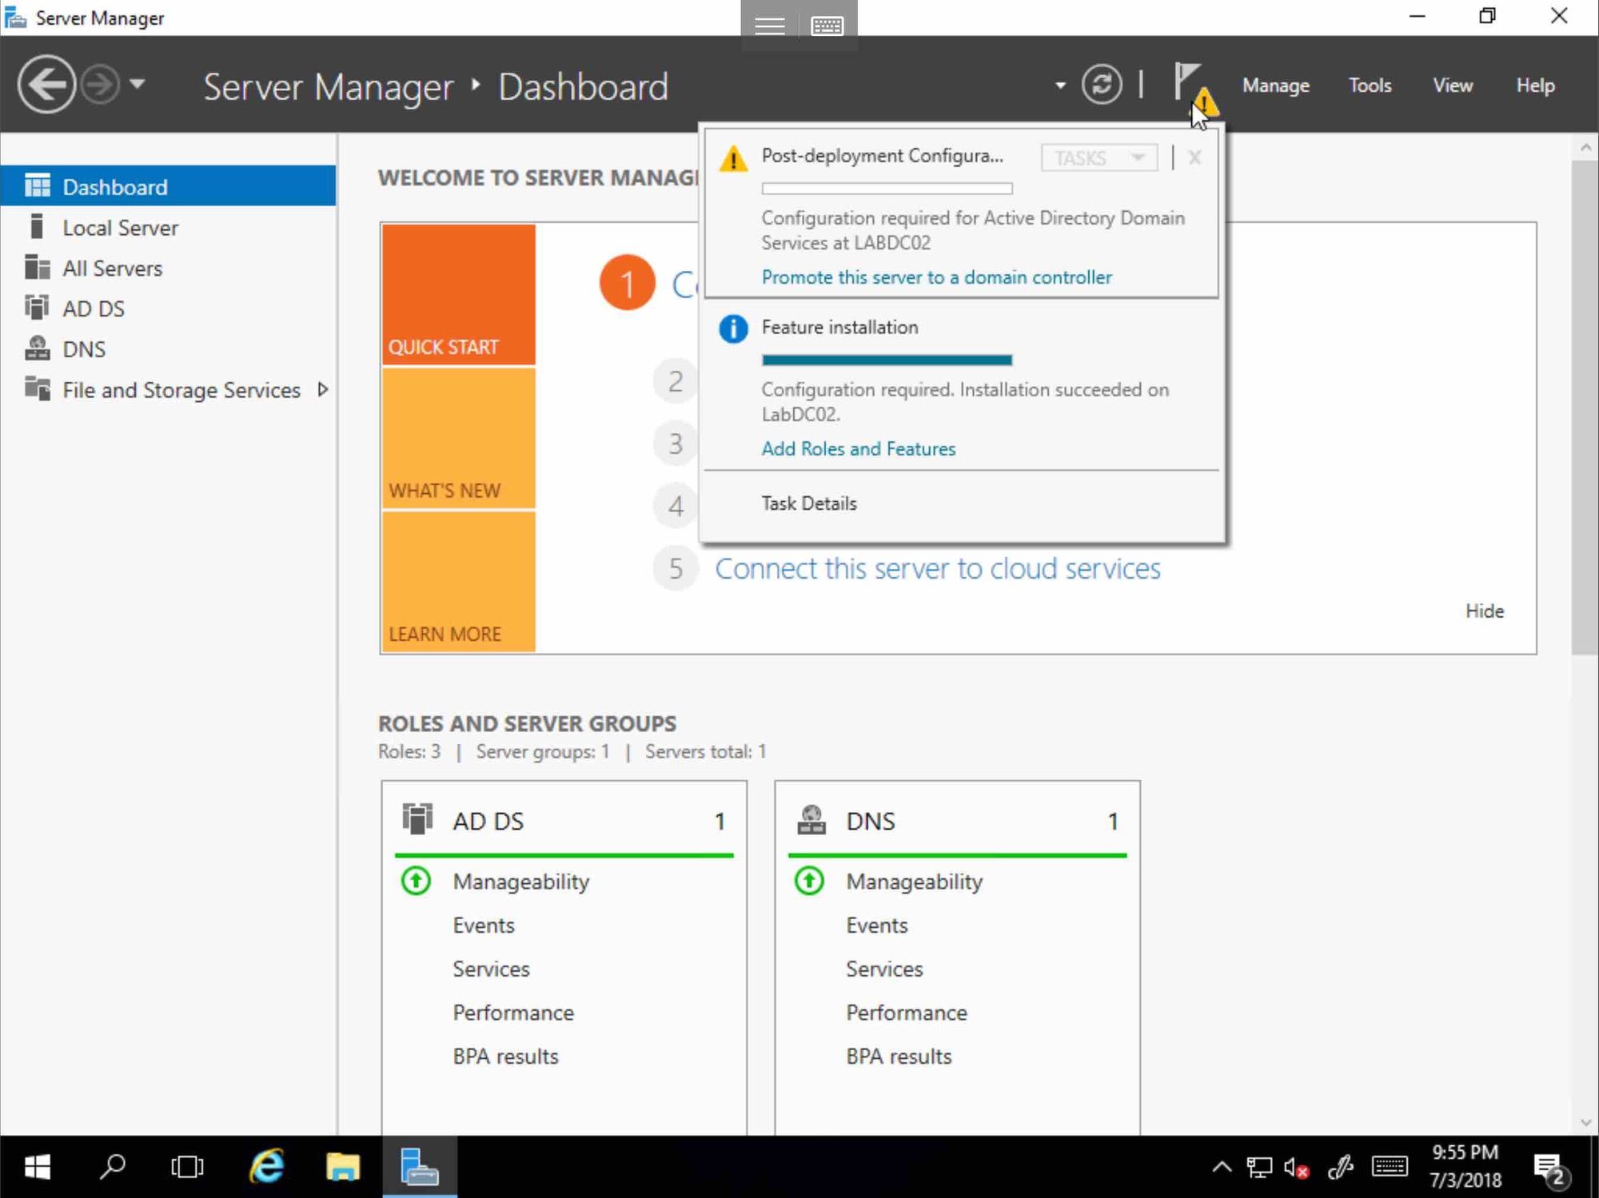Open AD DS in the sidebar
The image size is (1599, 1198).
[x=168, y=308]
